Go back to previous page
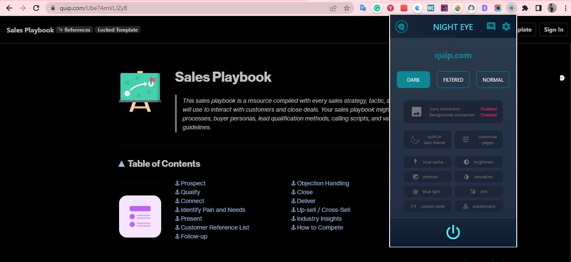Image resolution: width=571 pixels, height=262 pixels. coord(9,8)
